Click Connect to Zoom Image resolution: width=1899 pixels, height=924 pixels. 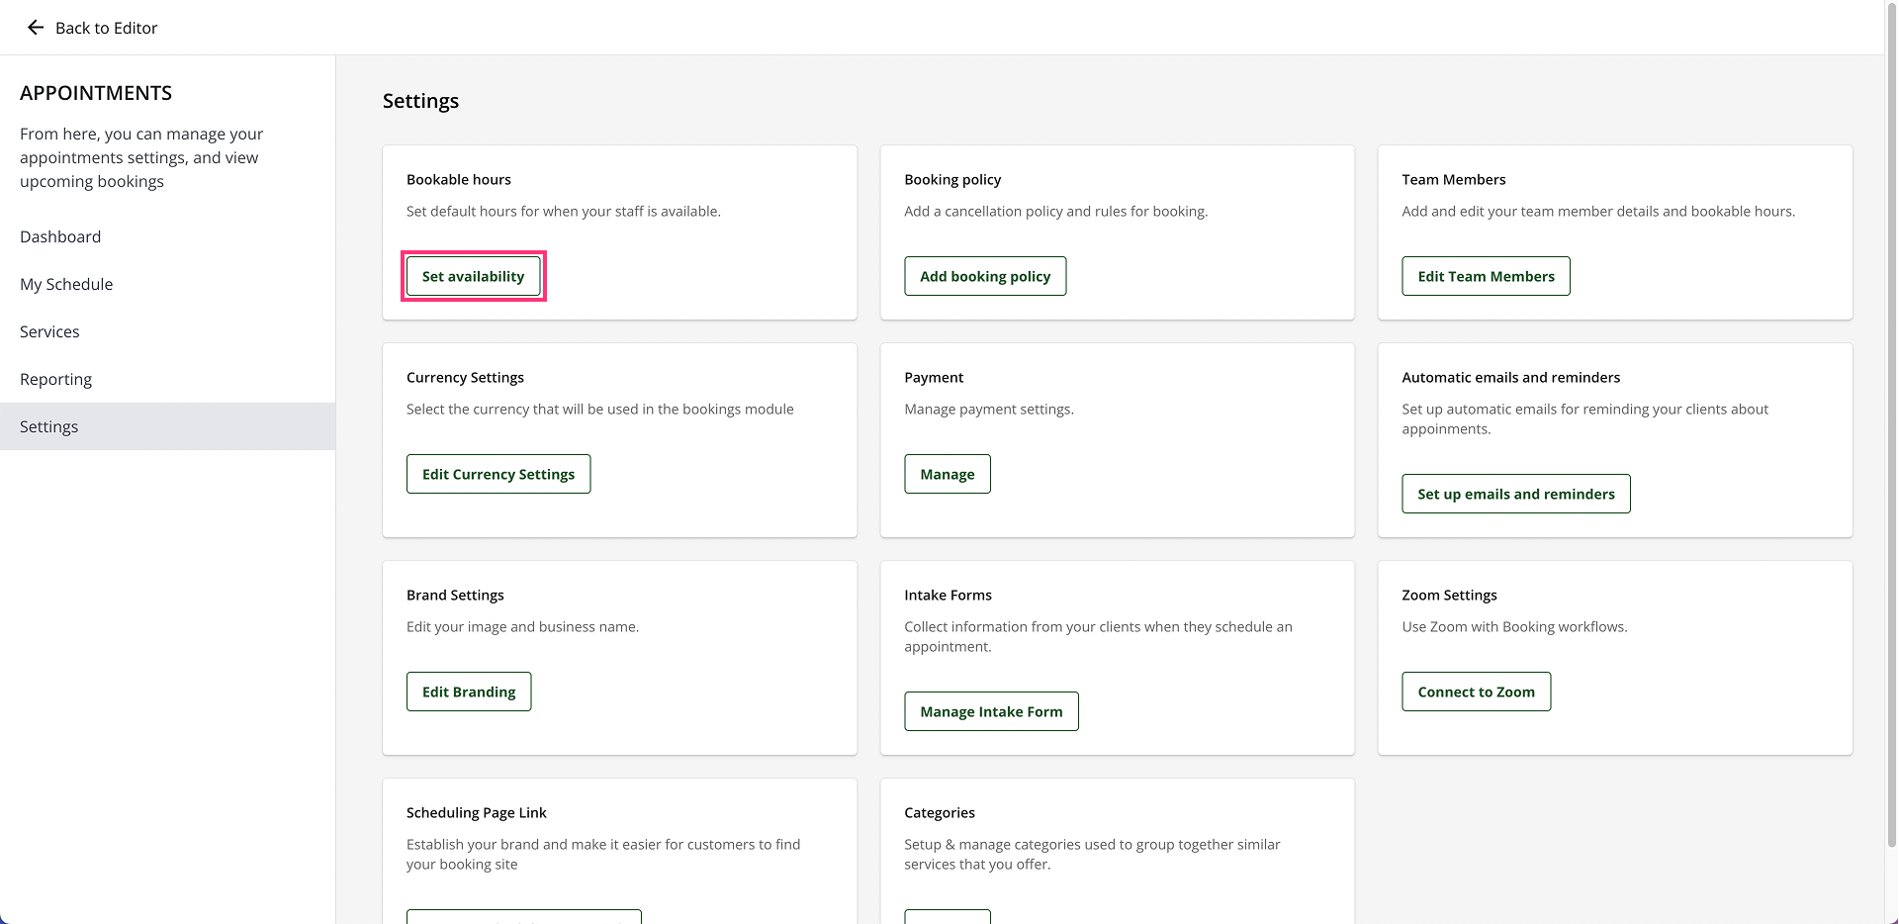click(x=1477, y=692)
